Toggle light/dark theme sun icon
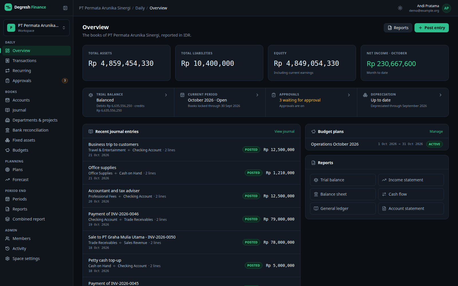The image size is (458, 286). tap(400, 8)
